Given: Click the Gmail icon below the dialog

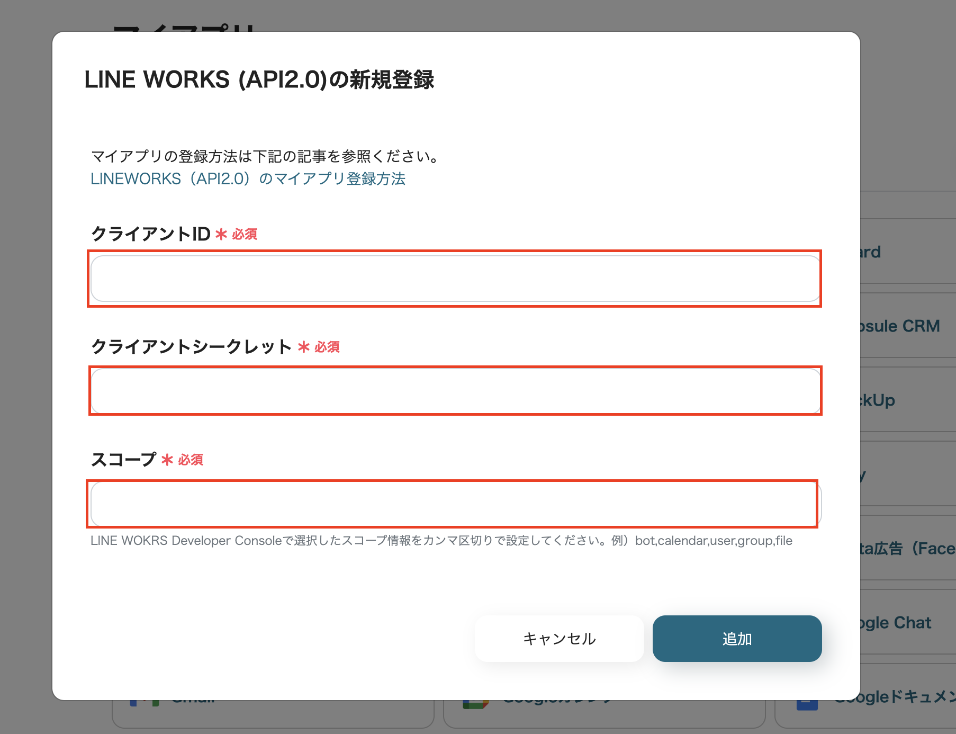Looking at the screenshot, I should pos(145,704).
